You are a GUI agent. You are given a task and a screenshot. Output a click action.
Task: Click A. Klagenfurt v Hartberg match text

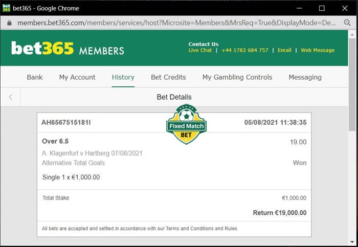click(x=92, y=153)
